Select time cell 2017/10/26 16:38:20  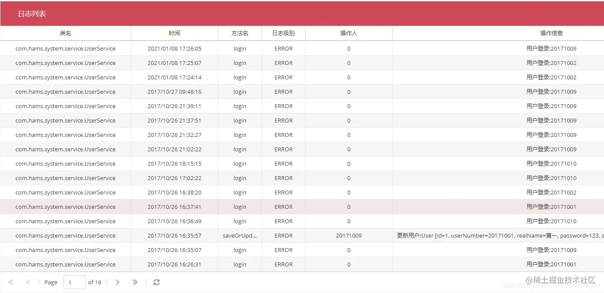(174, 192)
